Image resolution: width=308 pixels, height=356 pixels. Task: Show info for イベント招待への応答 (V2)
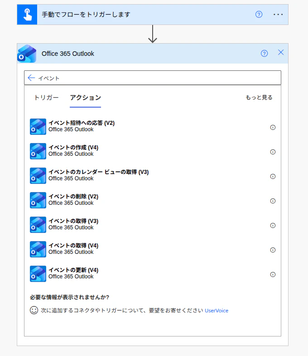pos(273,127)
